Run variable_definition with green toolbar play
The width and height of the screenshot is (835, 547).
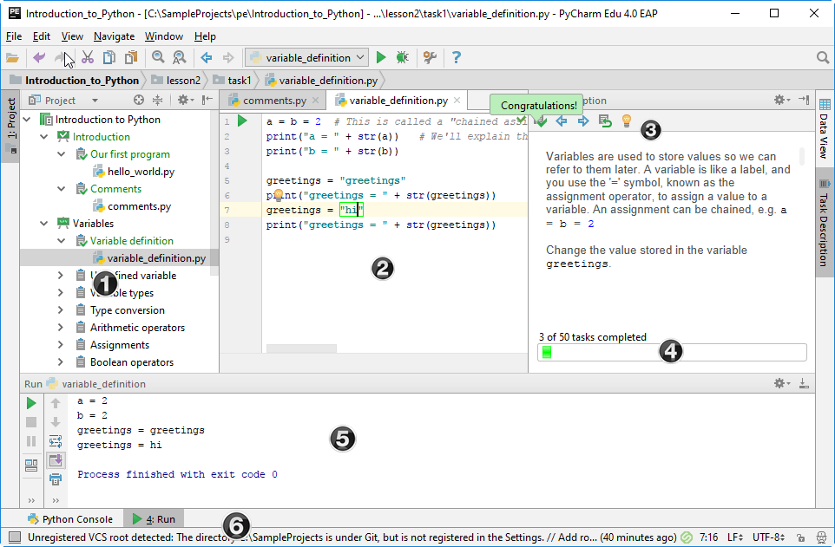[x=381, y=57]
